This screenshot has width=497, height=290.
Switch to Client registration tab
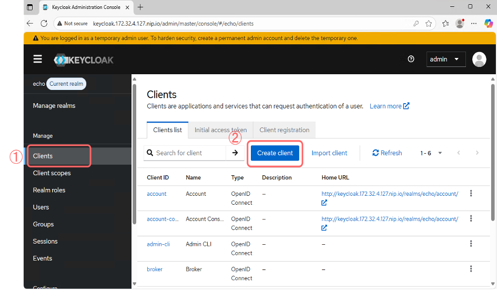click(284, 130)
